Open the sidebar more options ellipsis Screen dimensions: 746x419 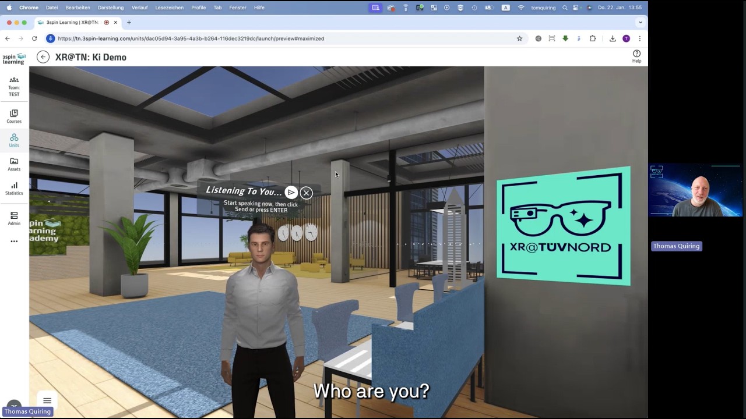click(x=14, y=241)
